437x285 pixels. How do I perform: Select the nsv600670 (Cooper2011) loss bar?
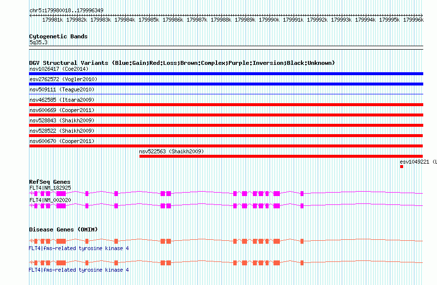(226, 146)
